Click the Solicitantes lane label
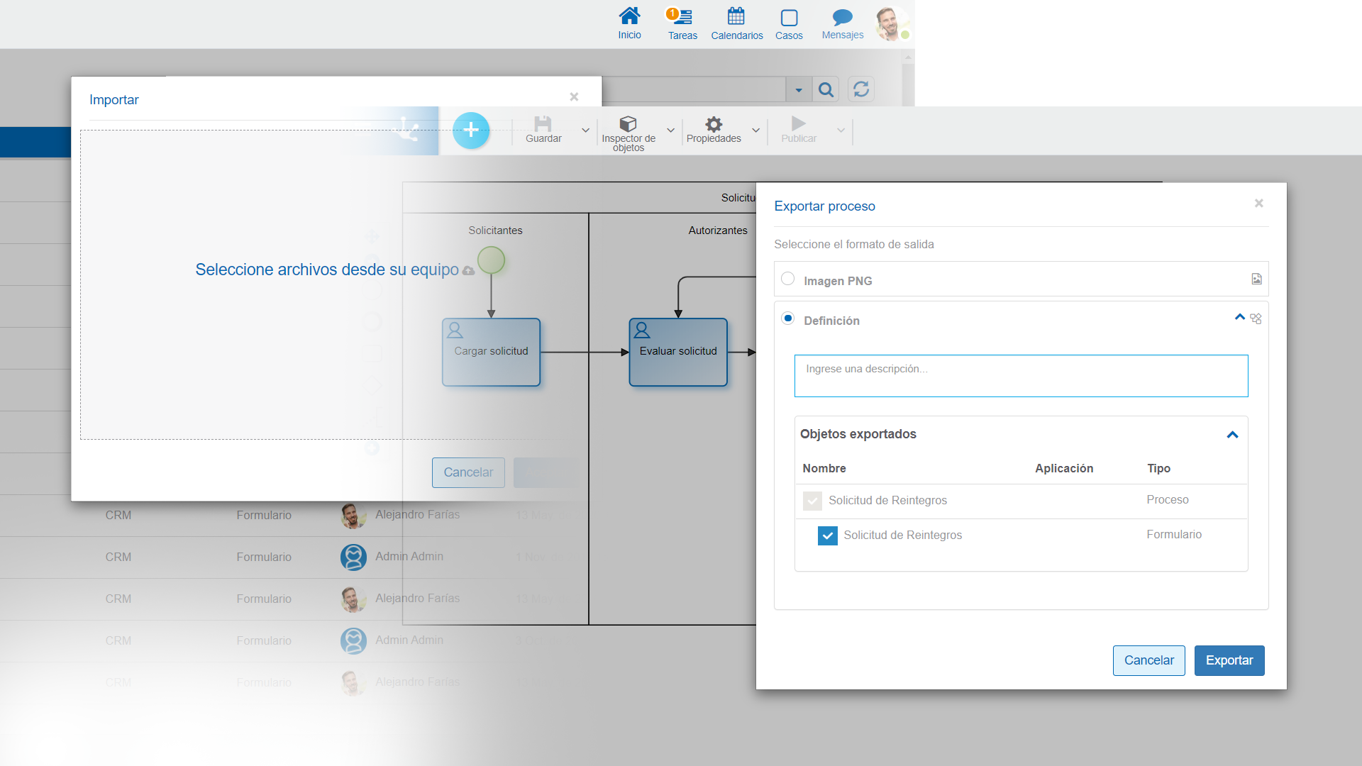 (x=495, y=231)
